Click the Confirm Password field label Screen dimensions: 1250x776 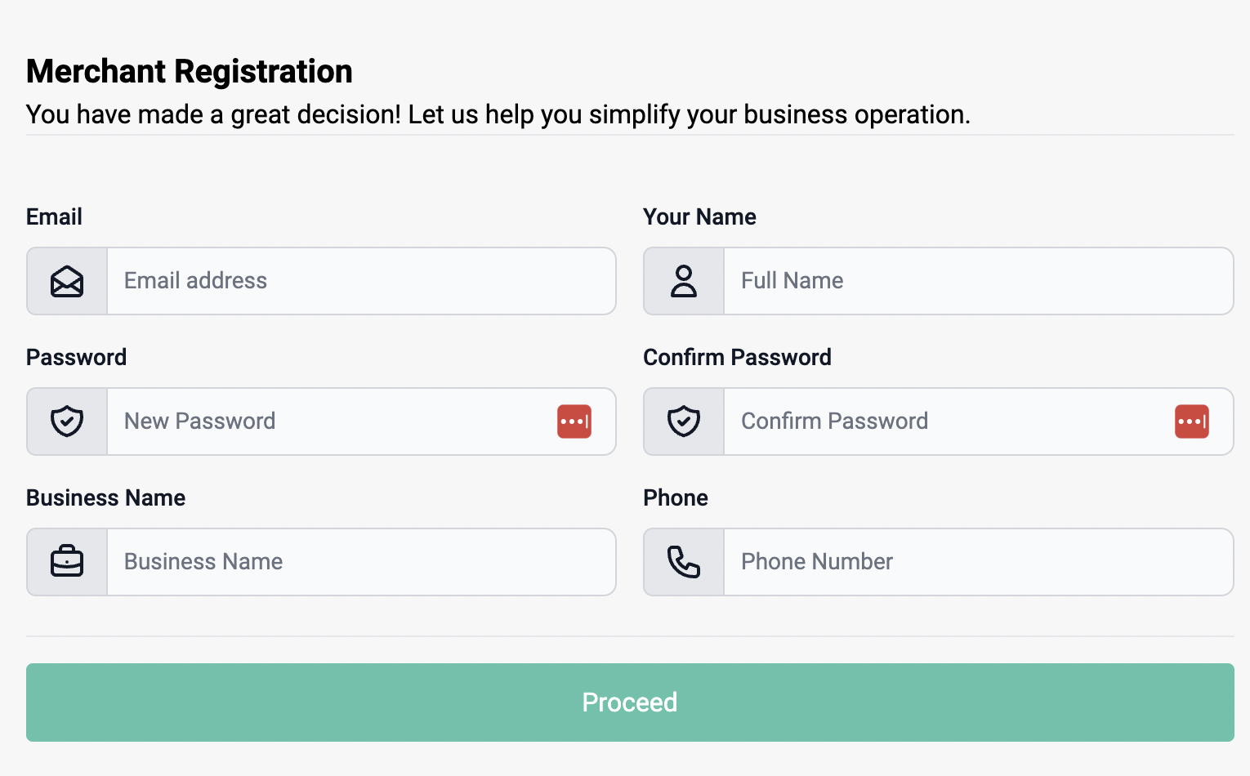tap(737, 358)
